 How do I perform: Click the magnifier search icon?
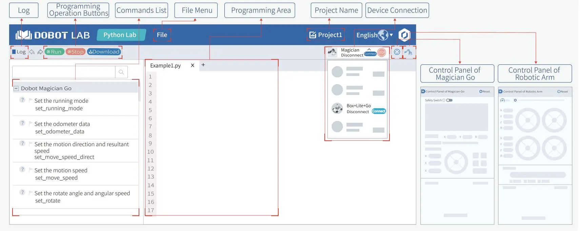tap(121, 72)
